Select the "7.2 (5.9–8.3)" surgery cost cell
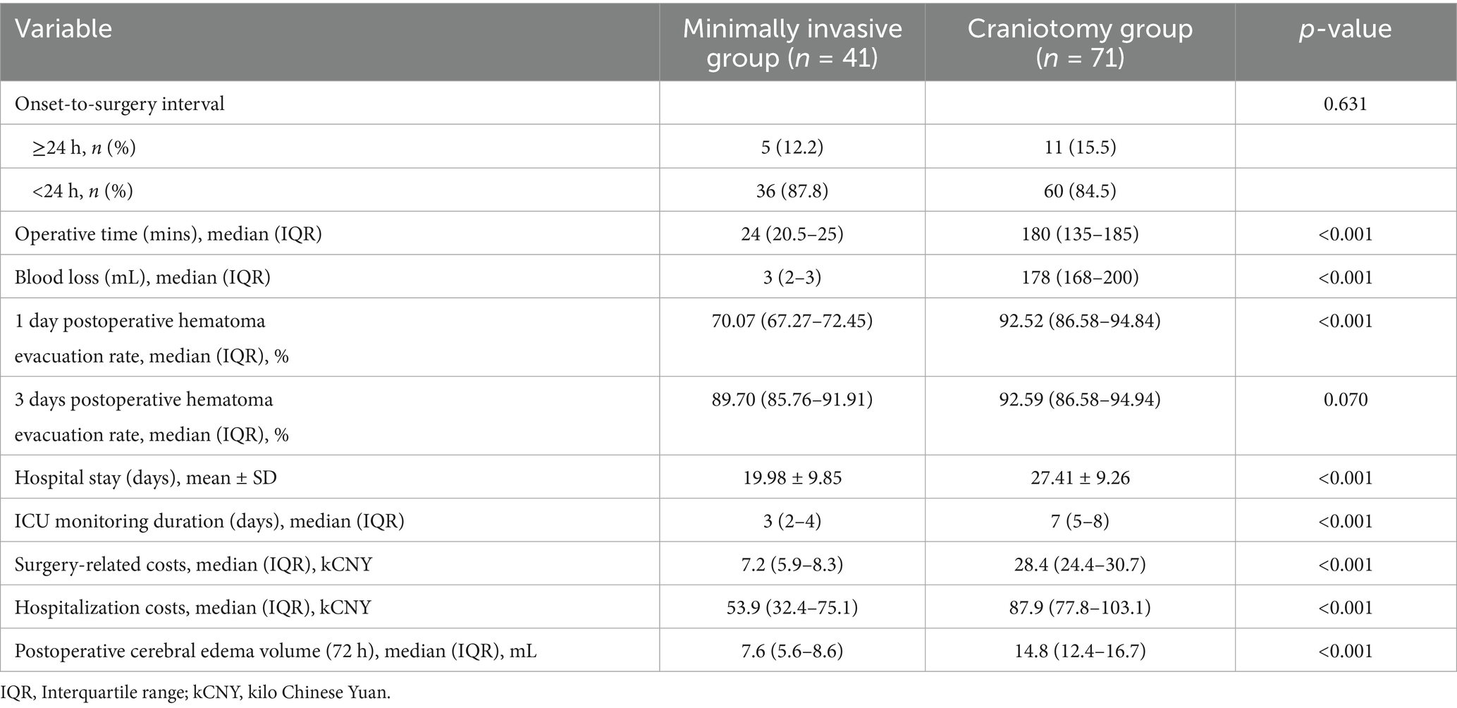 pos(792,564)
